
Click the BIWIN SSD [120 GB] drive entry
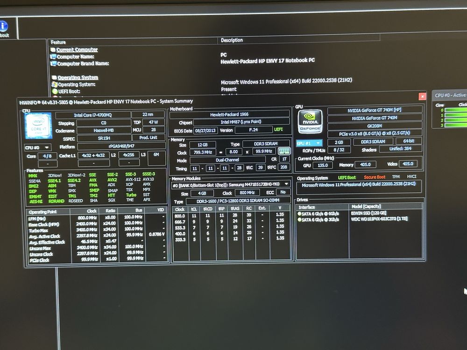[368, 213]
